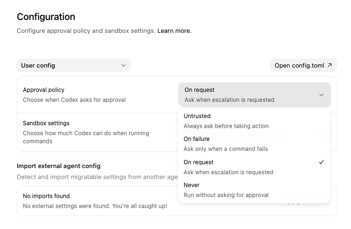This screenshot has width=351, height=229.
Task: Click the Import external agent config heading
Action: (x=59, y=166)
